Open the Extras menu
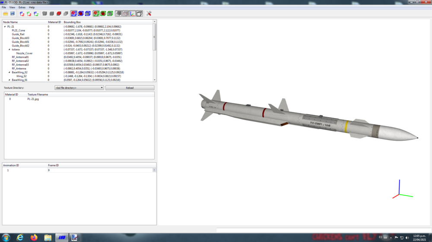Image resolution: width=432 pixels, height=242 pixels. click(22, 7)
